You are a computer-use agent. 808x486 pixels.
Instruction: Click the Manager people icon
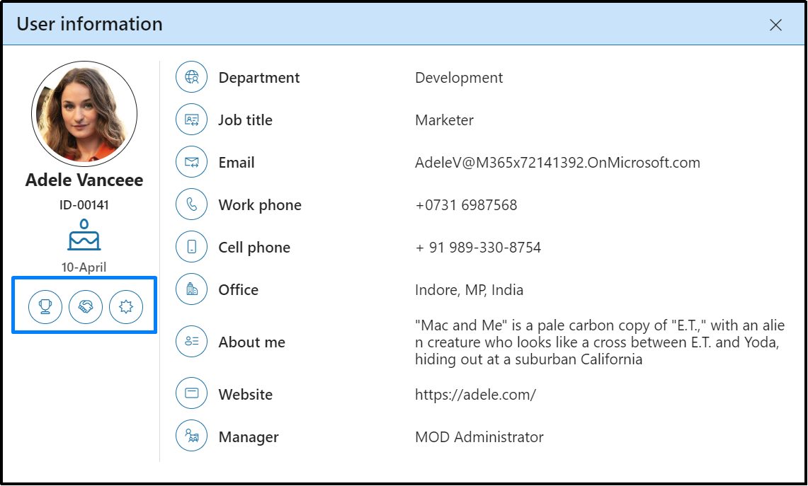192,436
